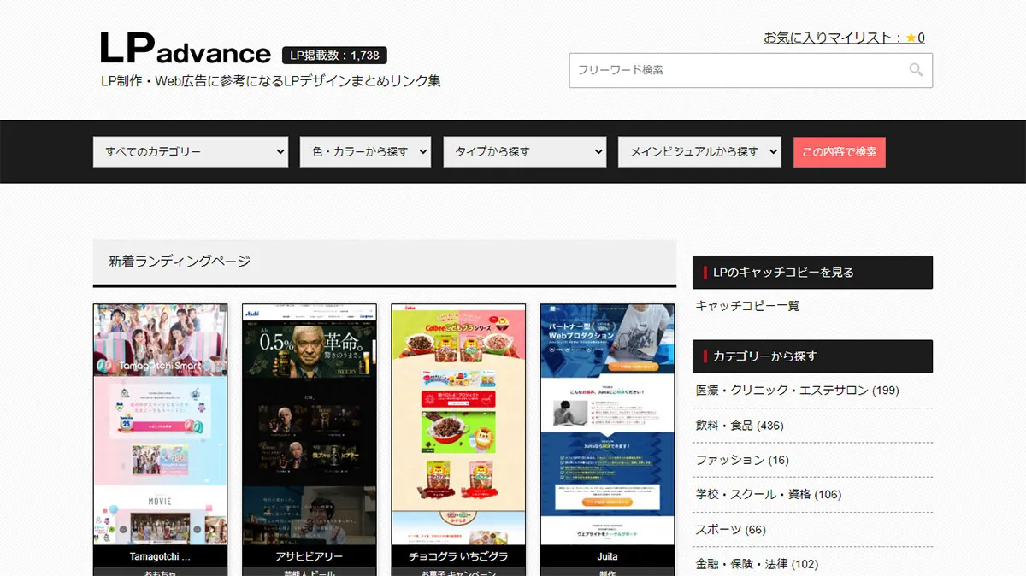Click the フリーワード検索 search field
This screenshot has width=1026, height=576.
tap(735, 70)
